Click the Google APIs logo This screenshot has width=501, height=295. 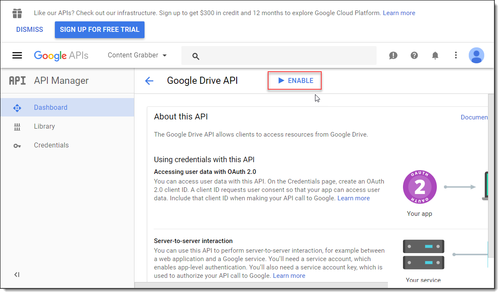click(x=61, y=56)
